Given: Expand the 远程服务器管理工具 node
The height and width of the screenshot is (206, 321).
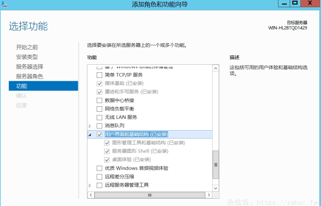Looking at the screenshot, I should click(x=90, y=186).
